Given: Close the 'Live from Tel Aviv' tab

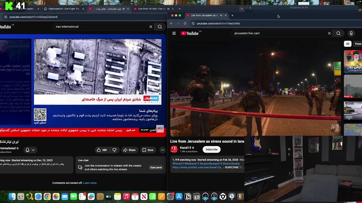Looking at the screenshot, I should tap(173, 9).
